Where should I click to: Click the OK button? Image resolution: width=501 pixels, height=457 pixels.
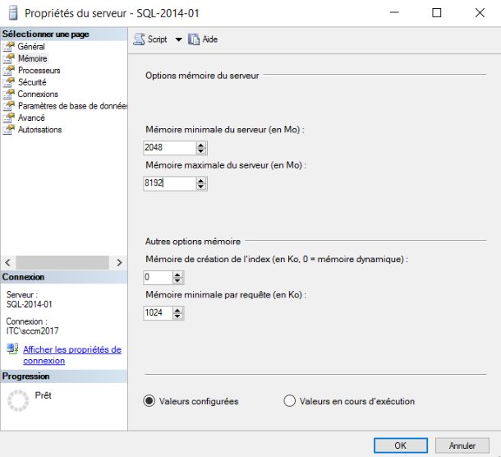pos(401,445)
